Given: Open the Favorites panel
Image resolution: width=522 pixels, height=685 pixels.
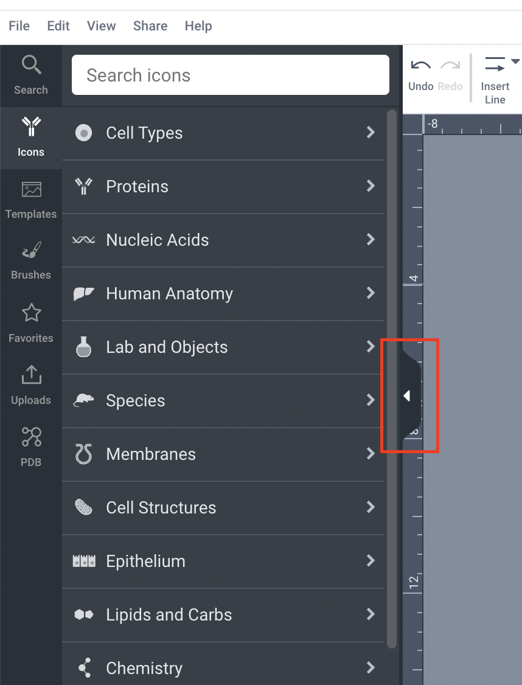Looking at the screenshot, I should click(x=30, y=321).
